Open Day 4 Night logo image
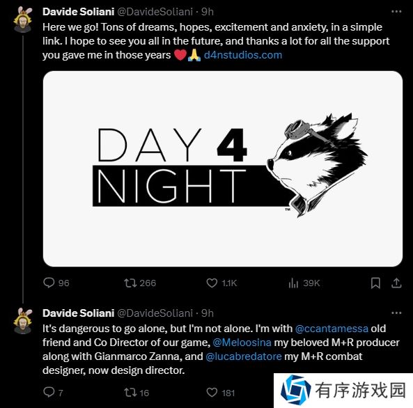 pos(223,168)
